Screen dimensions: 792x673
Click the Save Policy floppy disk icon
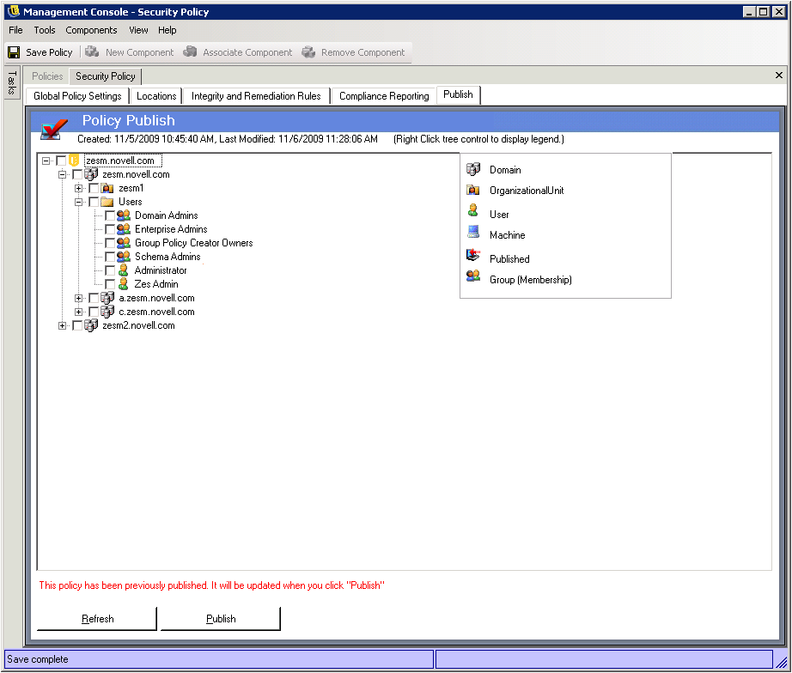(x=14, y=52)
